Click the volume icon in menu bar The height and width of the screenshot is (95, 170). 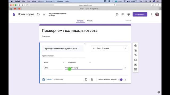(x=128, y=1)
